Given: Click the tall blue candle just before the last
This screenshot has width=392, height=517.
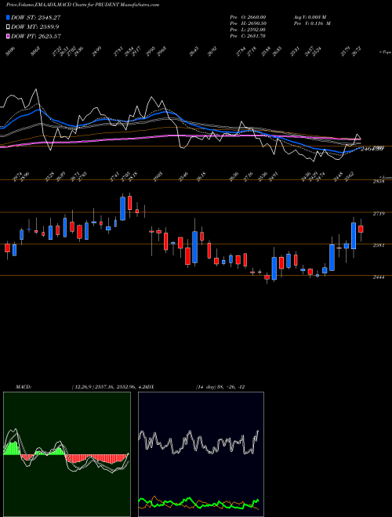Looking at the screenshot, I should (354, 236).
